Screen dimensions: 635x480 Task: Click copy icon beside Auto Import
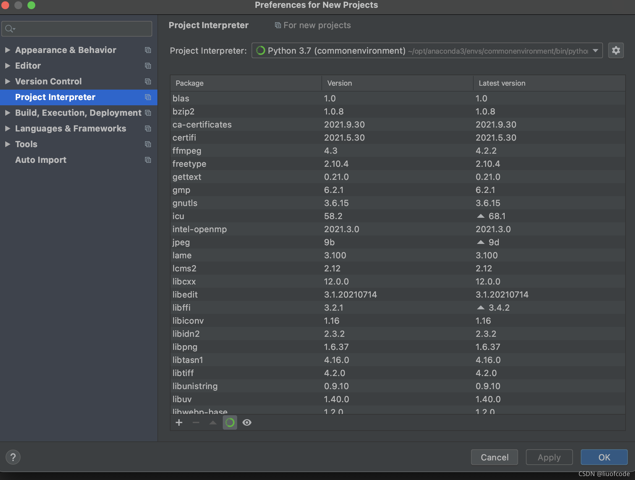[148, 160]
